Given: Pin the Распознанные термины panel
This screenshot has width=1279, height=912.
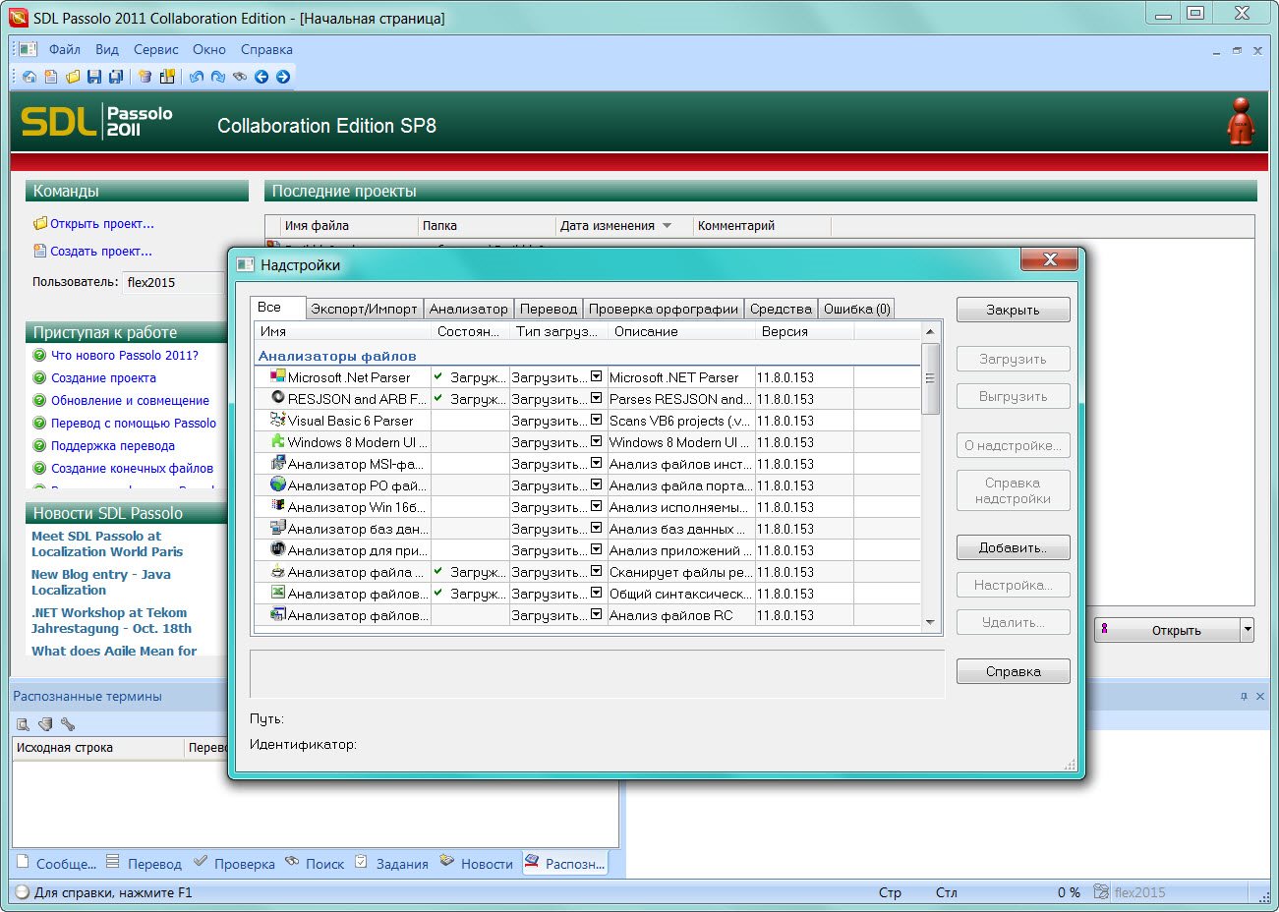Looking at the screenshot, I should [x=1244, y=696].
